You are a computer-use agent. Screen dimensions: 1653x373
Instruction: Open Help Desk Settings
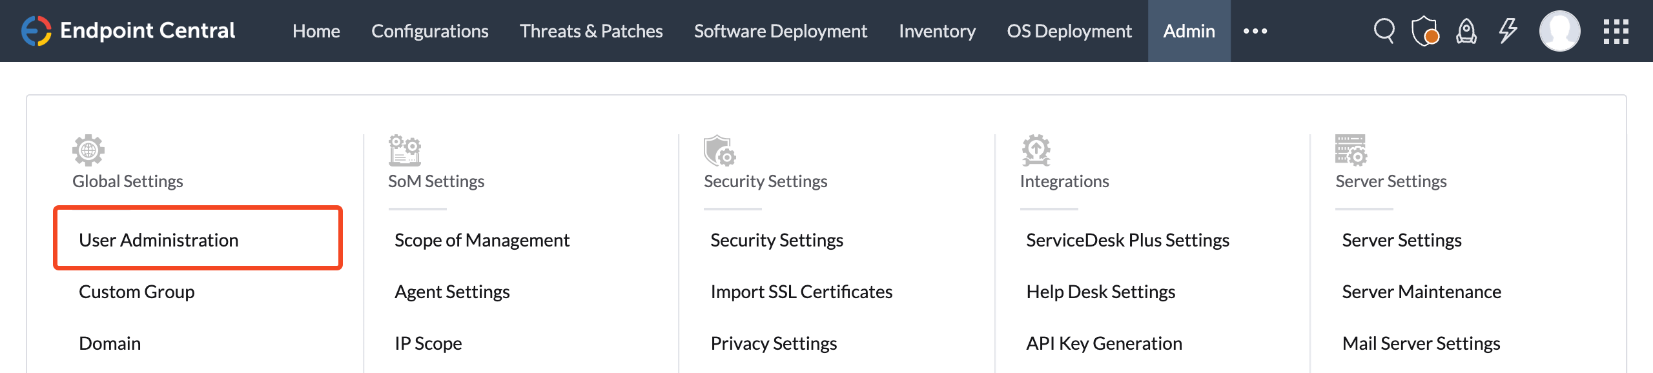(1100, 292)
